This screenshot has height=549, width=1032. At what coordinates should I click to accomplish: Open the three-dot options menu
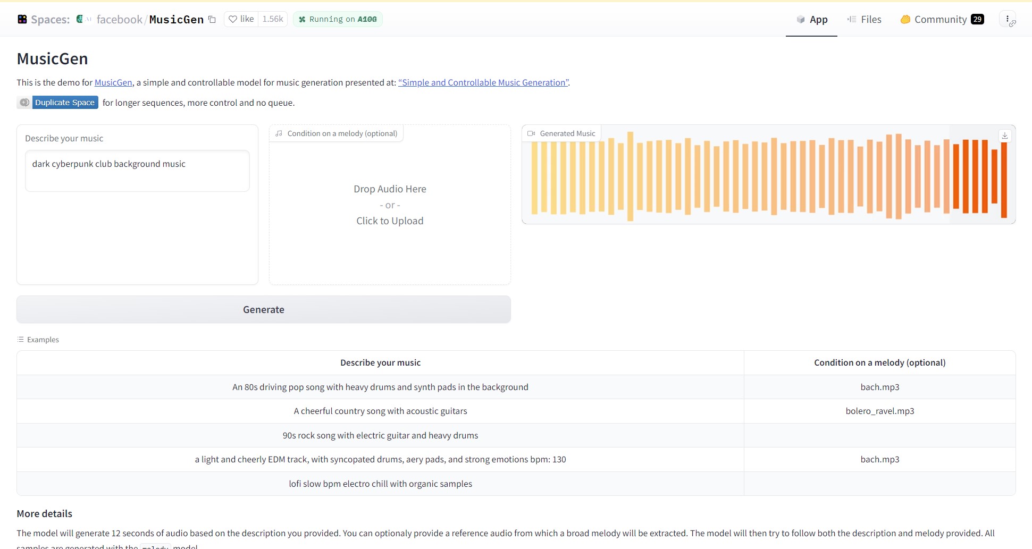coord(1008,19)
